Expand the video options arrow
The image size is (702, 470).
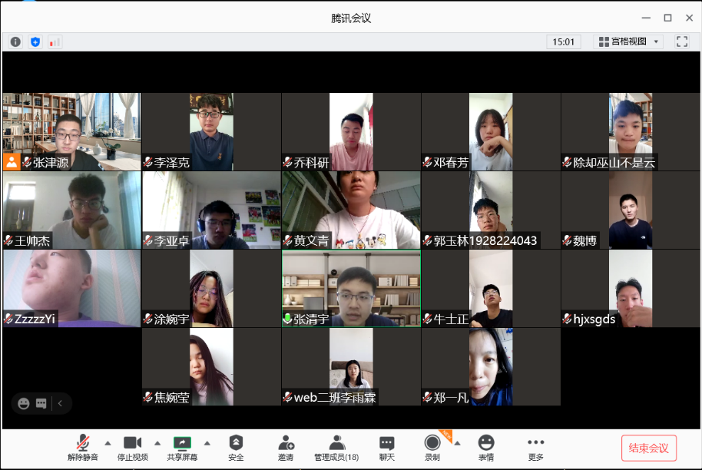tap(157, 442)
